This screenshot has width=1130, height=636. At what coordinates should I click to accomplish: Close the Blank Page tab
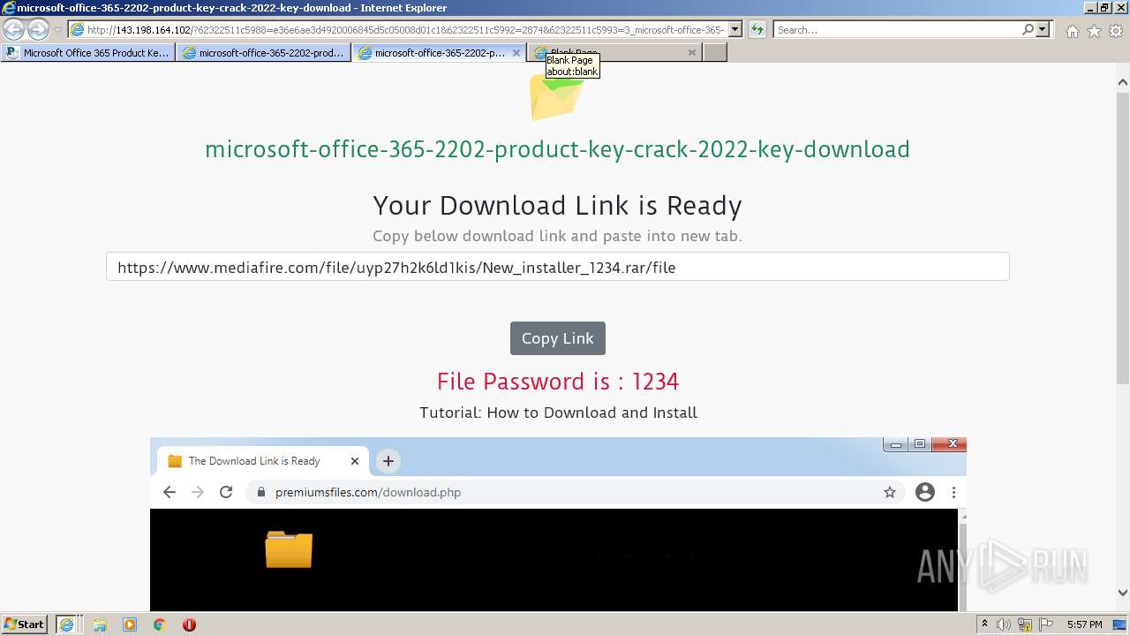tap(692, 53)
